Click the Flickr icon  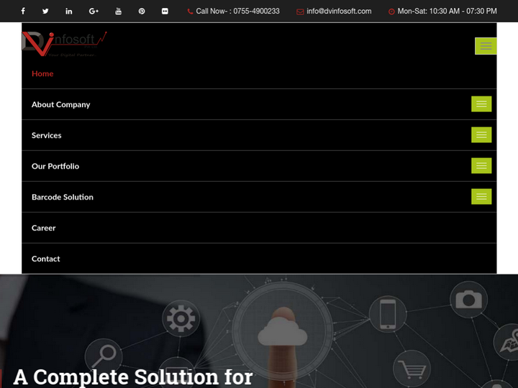coord(165,11)
